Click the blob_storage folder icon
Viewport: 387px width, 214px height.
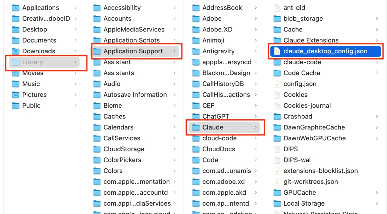tap(277, 19)
